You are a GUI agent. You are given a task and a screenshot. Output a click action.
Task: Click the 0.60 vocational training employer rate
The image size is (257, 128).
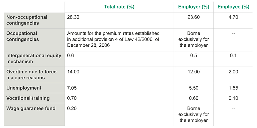(x=194, y=98)
